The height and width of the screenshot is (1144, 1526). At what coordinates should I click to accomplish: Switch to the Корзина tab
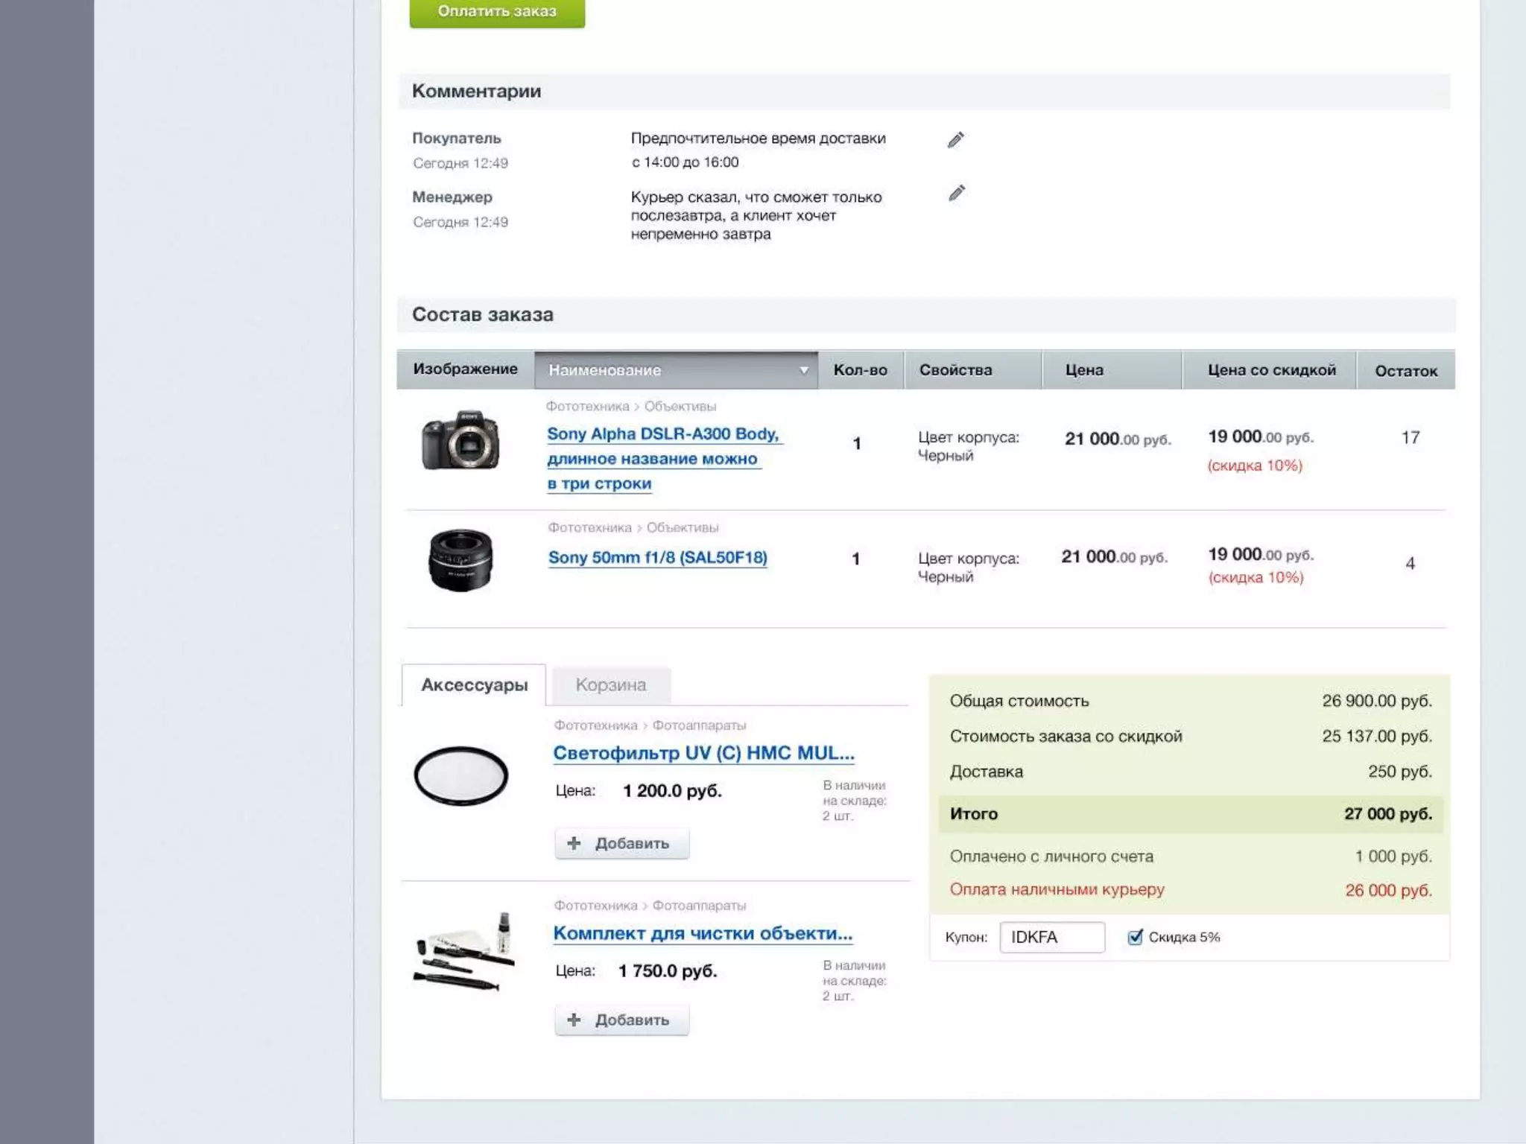click(x=610, y=685)
